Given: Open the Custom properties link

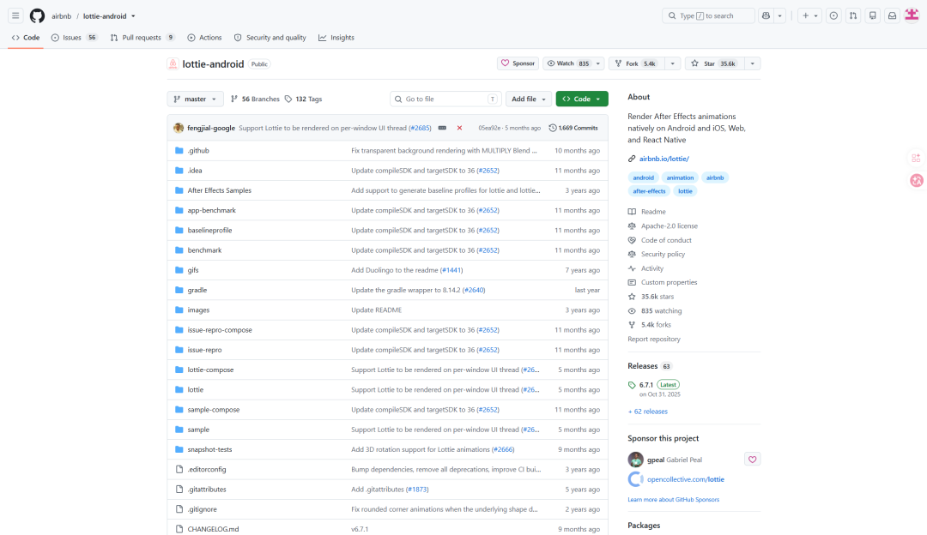Looking at the screenshot, I should click(669, 283).
